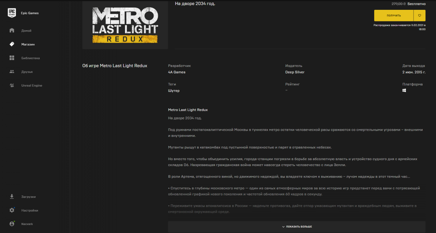Click the bold Metro Last Light Redux description title

(x=188, y=110)
